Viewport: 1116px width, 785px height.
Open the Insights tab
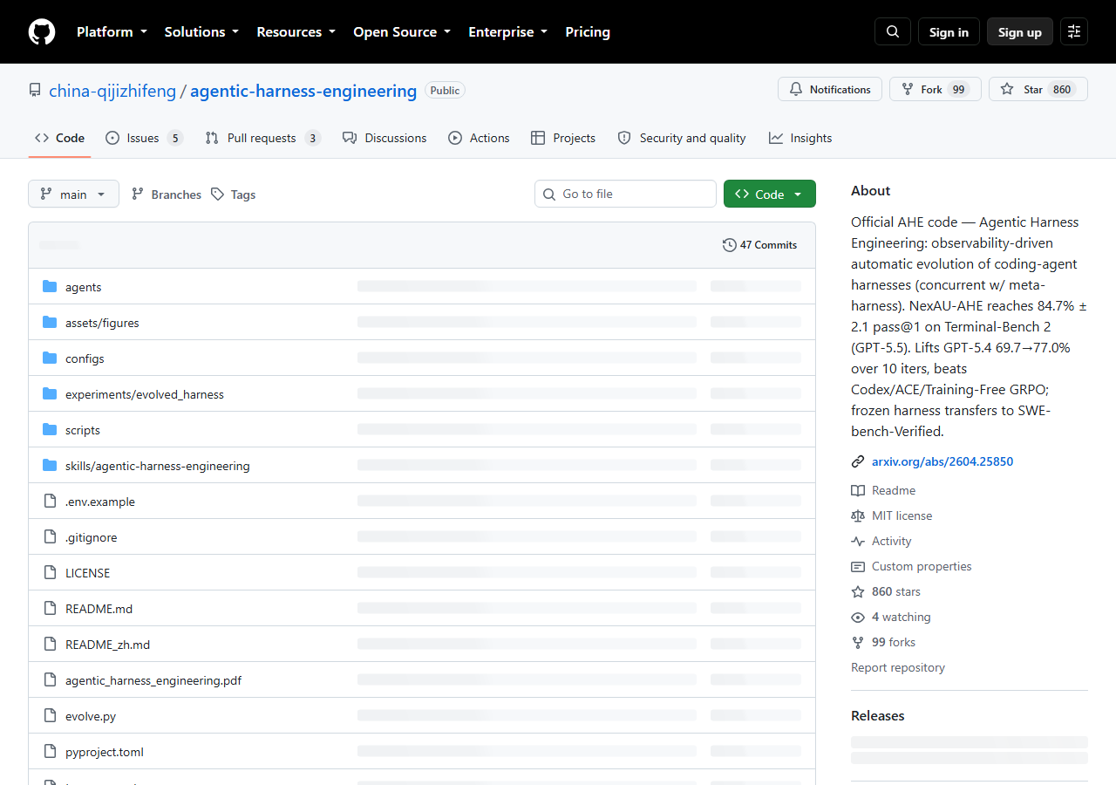[800, 138]
